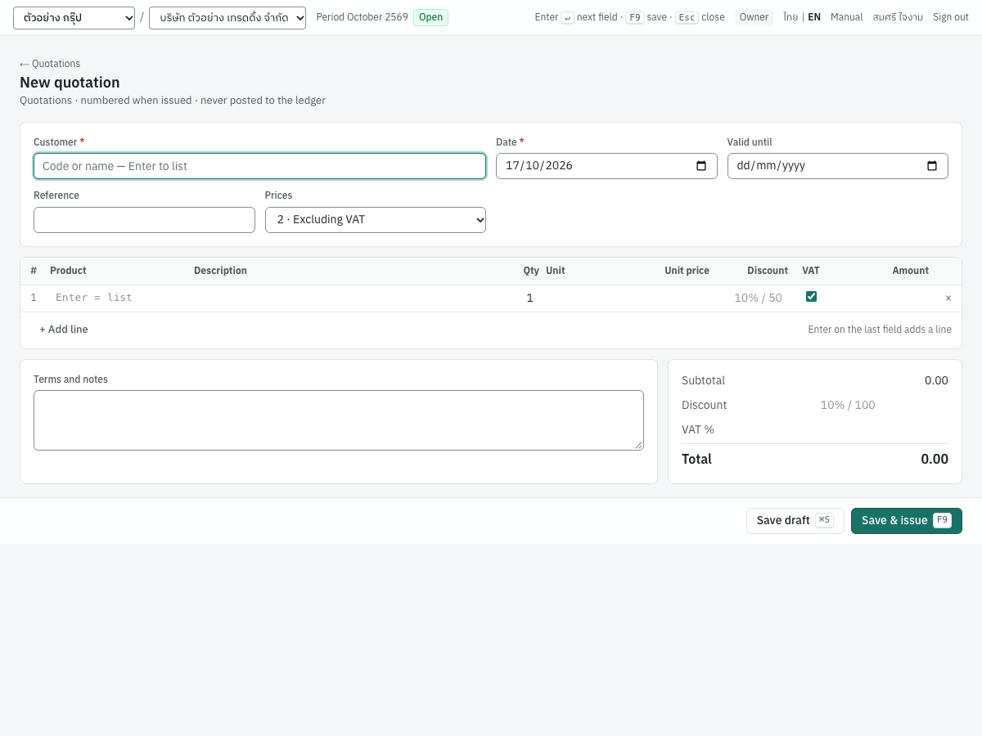The width and height of the screenshot is (982, 736).
Task: Click into the Reference input field
Action: coord(144,220)
